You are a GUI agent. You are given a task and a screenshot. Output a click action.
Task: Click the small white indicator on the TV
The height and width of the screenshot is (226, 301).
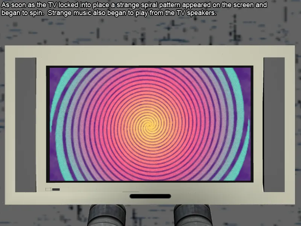click(49, 189)
